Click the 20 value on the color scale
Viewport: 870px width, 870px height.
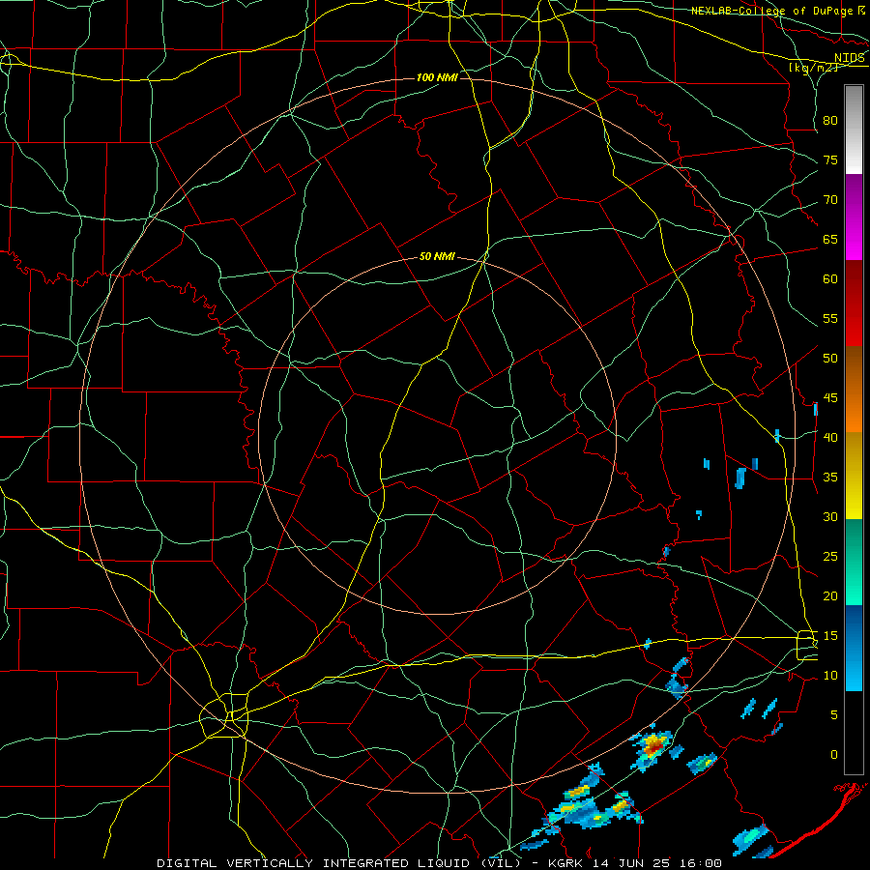pyautogui.click(x=830, y=595)
